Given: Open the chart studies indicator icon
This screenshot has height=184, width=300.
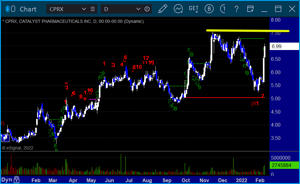Looking at the screenshot, I should [178, 9].
